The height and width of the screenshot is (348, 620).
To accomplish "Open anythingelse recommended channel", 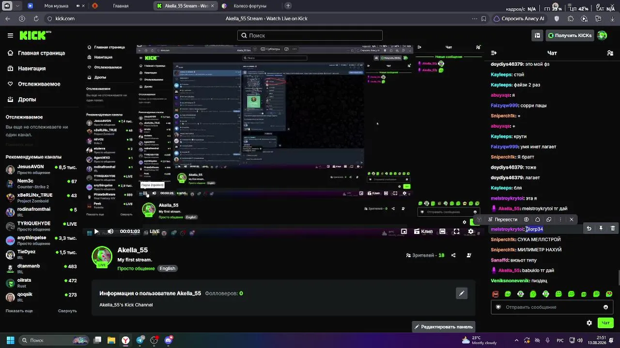I will pyautogui.click(x=41, y=240).
